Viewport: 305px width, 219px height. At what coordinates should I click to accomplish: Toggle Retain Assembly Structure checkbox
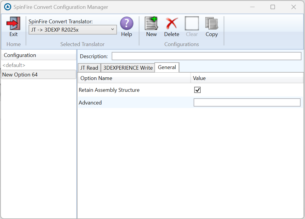click(x=197, y=90)
